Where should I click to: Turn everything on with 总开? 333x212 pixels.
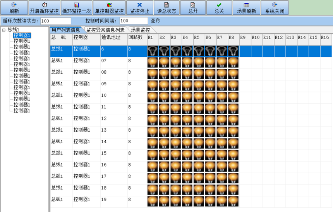point(193,8)
